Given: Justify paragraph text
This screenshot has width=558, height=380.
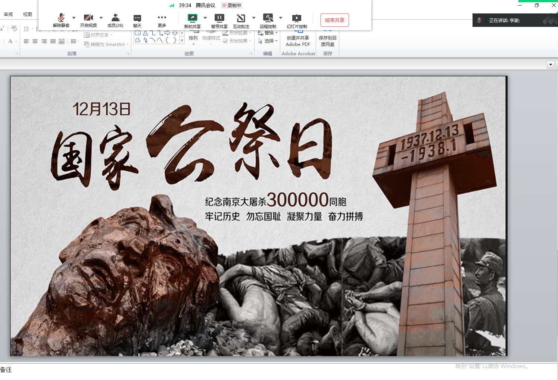Looking at the screenshot, I should [53, 41].
